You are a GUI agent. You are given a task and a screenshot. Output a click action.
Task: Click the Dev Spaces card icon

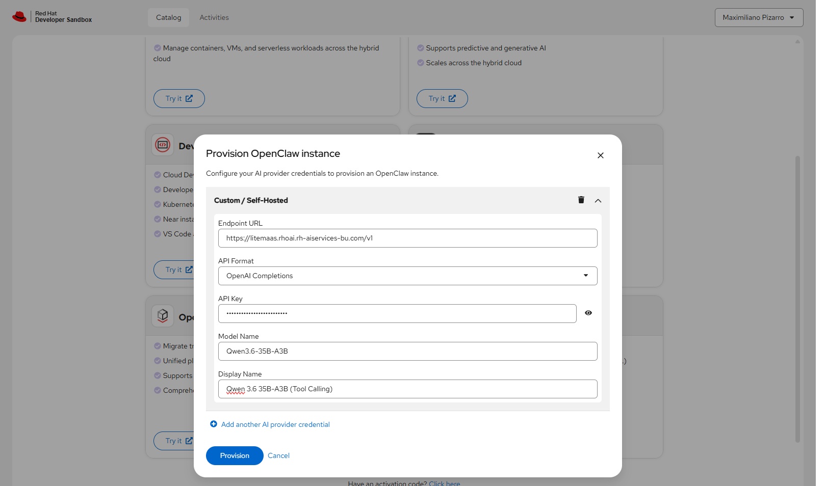pos(163,145)
